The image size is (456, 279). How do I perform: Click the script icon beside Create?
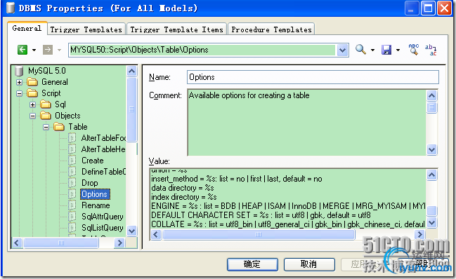coord(72,161)
